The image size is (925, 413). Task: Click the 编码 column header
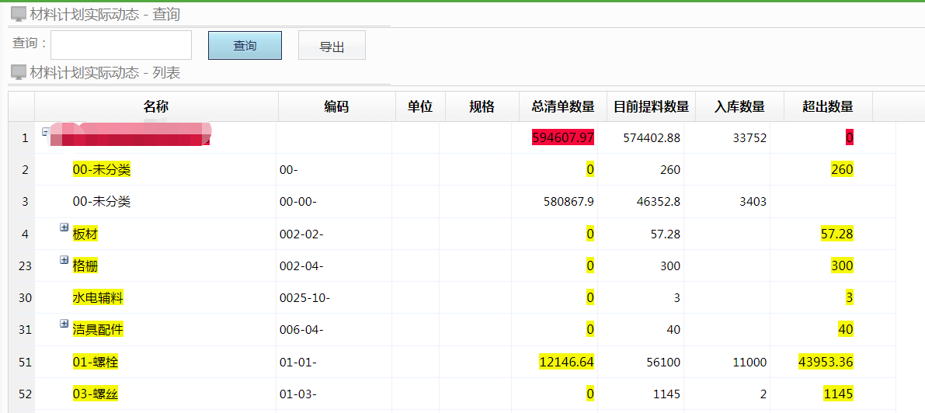tap(336, 107)
